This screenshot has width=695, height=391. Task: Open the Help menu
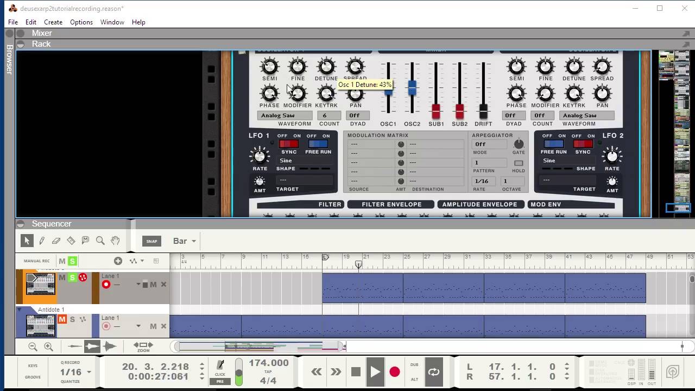point(138,22)
